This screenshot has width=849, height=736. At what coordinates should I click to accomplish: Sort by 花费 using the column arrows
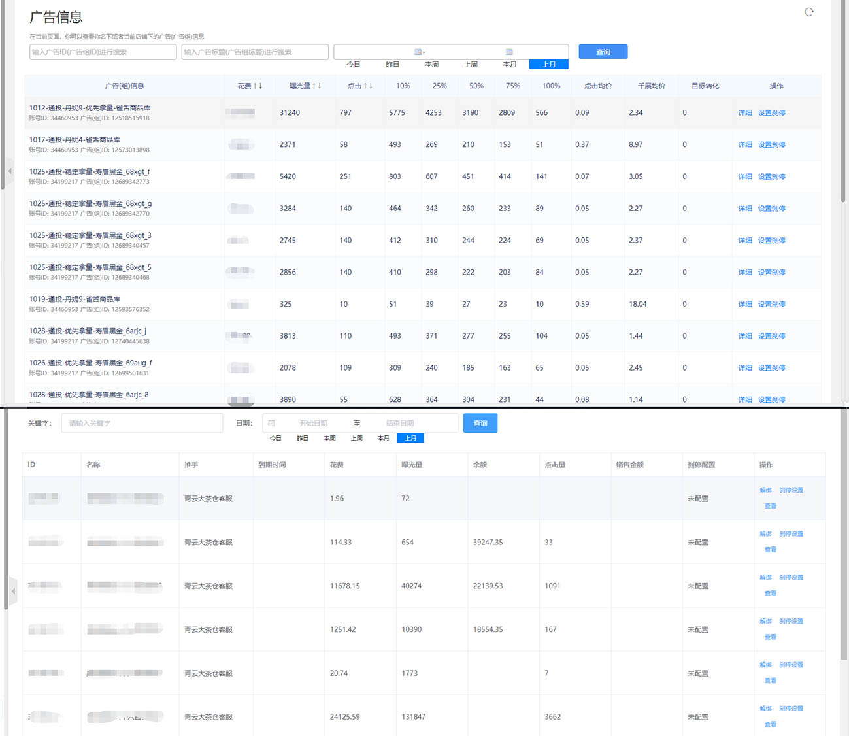click(258, 86)
